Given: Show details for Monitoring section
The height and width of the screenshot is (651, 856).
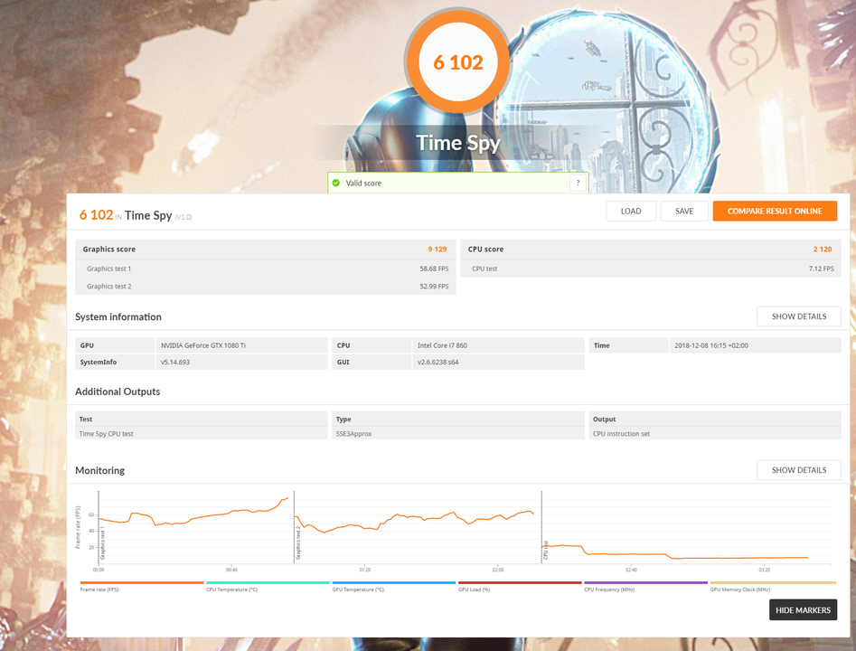Looking at the screenshot, I should [799, 470].
